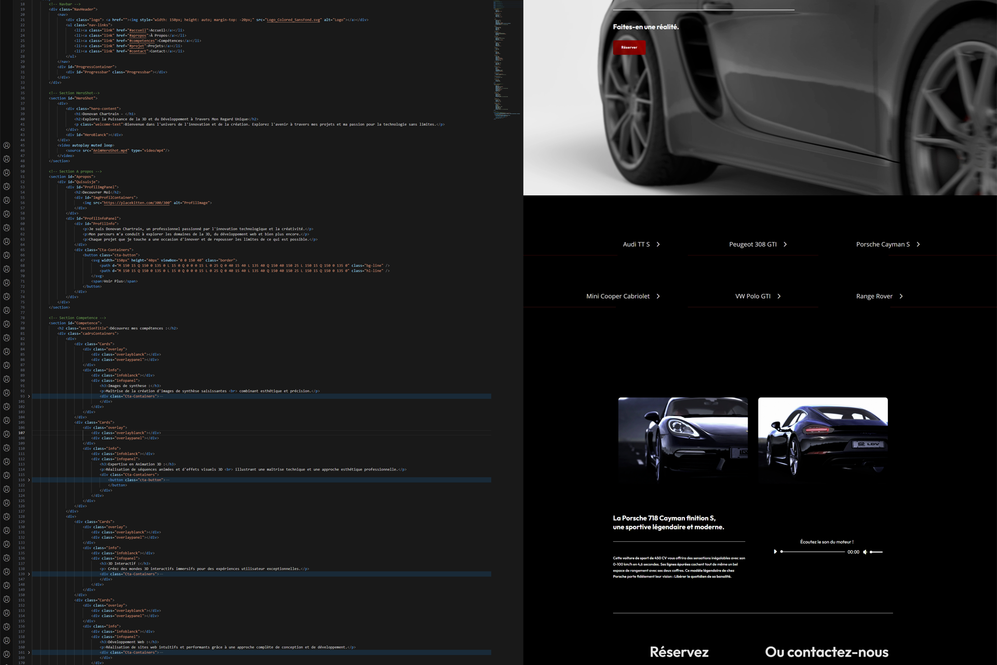997x665 pixels.
Task: Click the "Cette voiture de sport de 450 CV" paragraph
Action: (x=679, y=567)
